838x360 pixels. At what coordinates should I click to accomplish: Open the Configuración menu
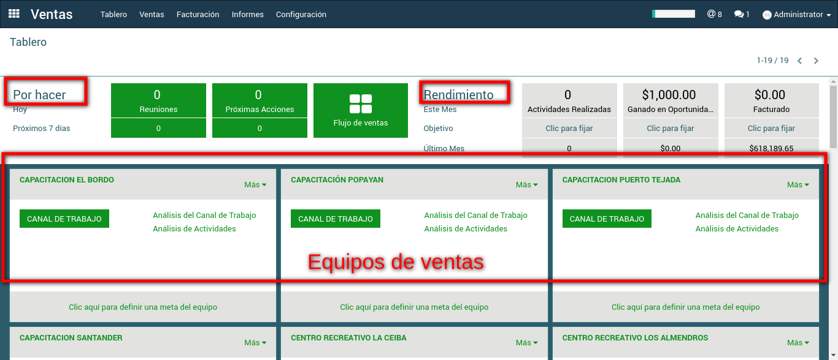point(301,14)
